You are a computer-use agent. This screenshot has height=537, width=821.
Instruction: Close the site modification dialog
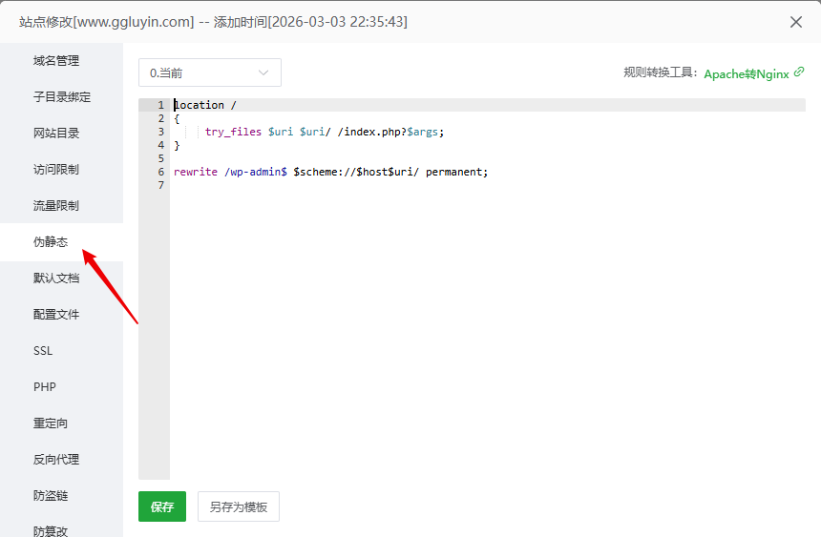pyautogui.click(x=795, y=22)
